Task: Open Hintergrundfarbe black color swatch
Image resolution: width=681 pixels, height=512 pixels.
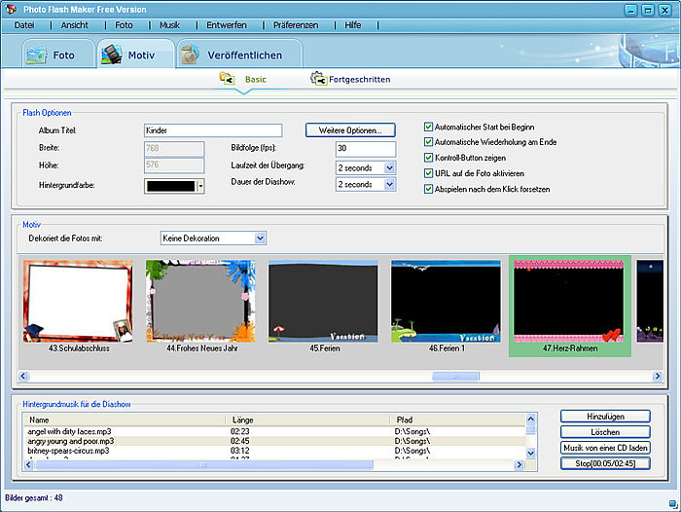Action: 170,186
